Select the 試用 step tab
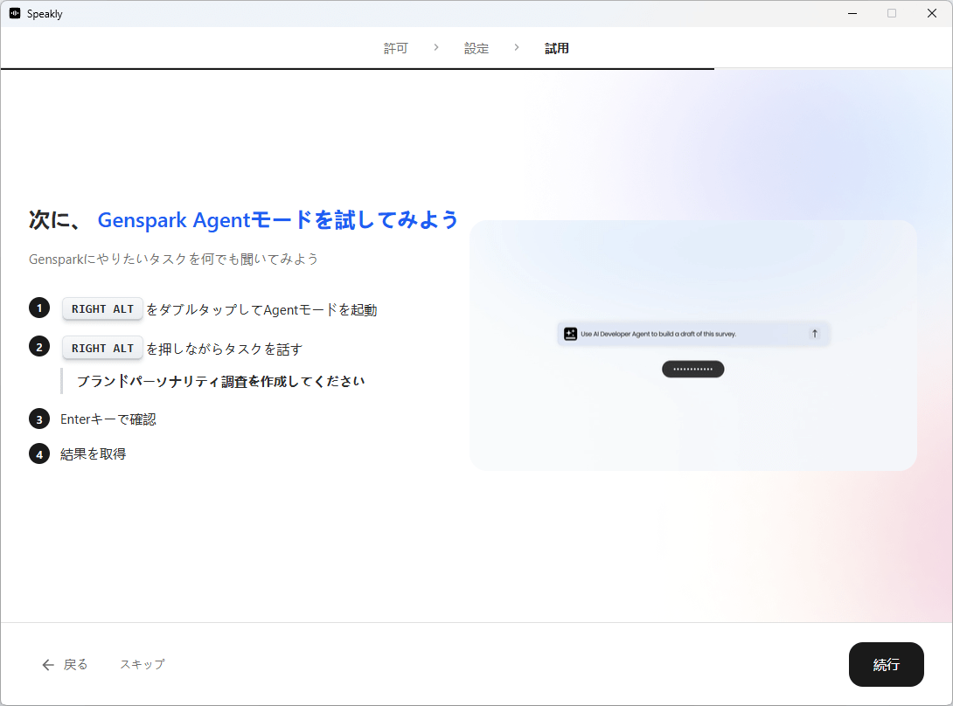The width and height of the screenshot is (953, 706). [x=557, y=48]
